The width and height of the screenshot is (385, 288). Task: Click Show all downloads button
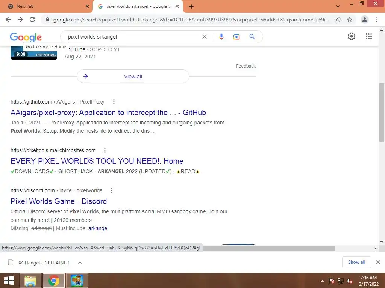[x=356, y=262]
